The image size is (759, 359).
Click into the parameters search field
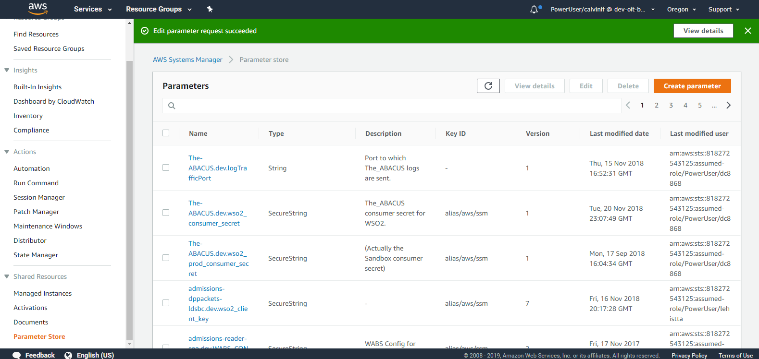tap(392, 106)
